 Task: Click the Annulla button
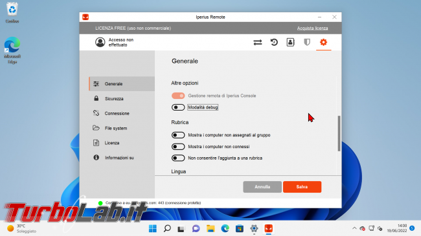click(262, 187)
